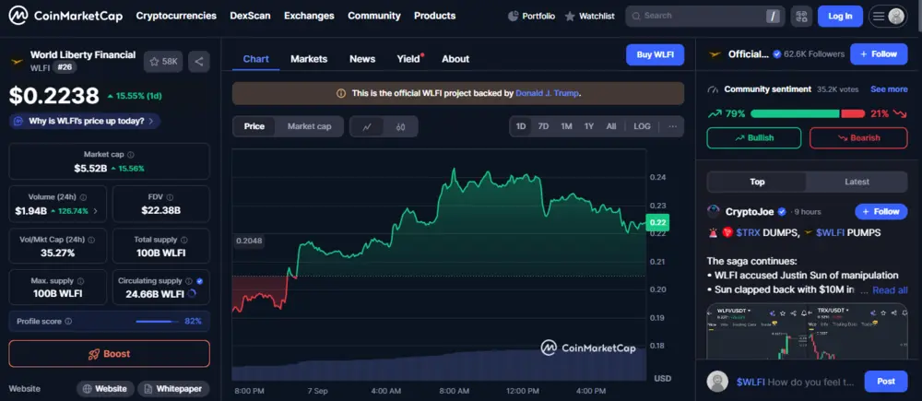Select 1D time range

521,126
